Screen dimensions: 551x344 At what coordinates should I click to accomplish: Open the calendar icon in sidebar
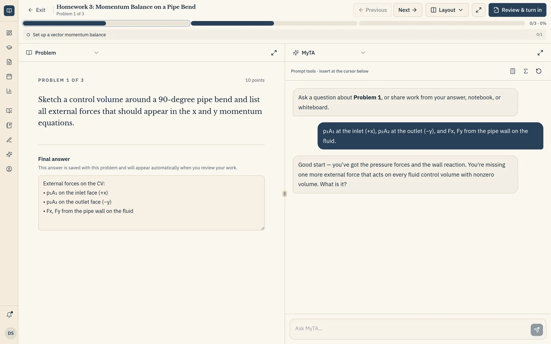coord(9,76)
